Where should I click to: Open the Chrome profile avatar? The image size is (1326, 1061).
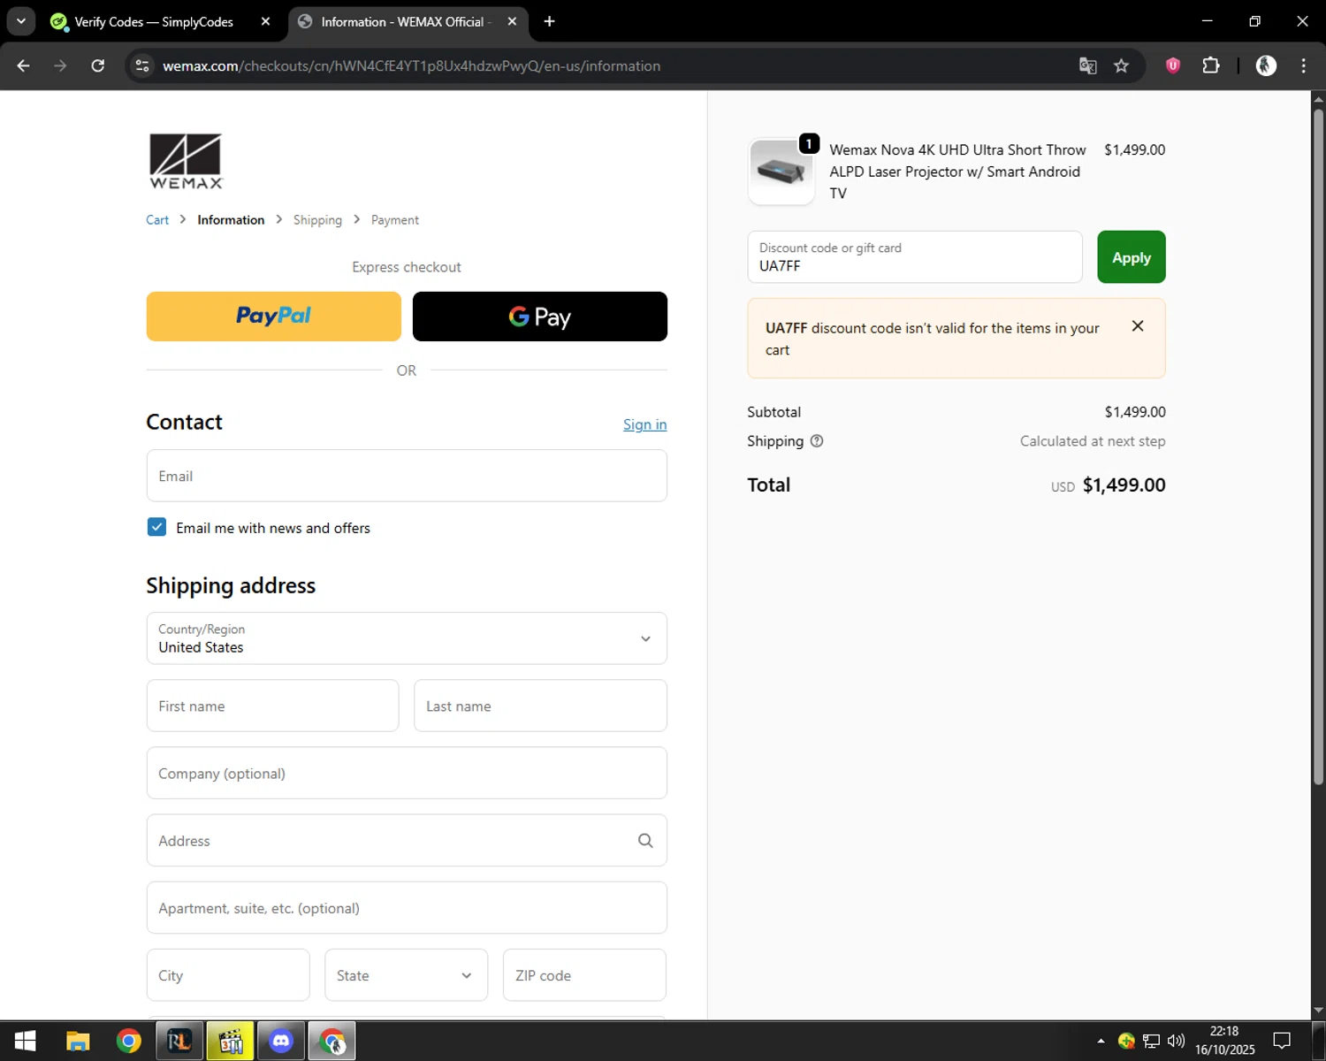1266,65
